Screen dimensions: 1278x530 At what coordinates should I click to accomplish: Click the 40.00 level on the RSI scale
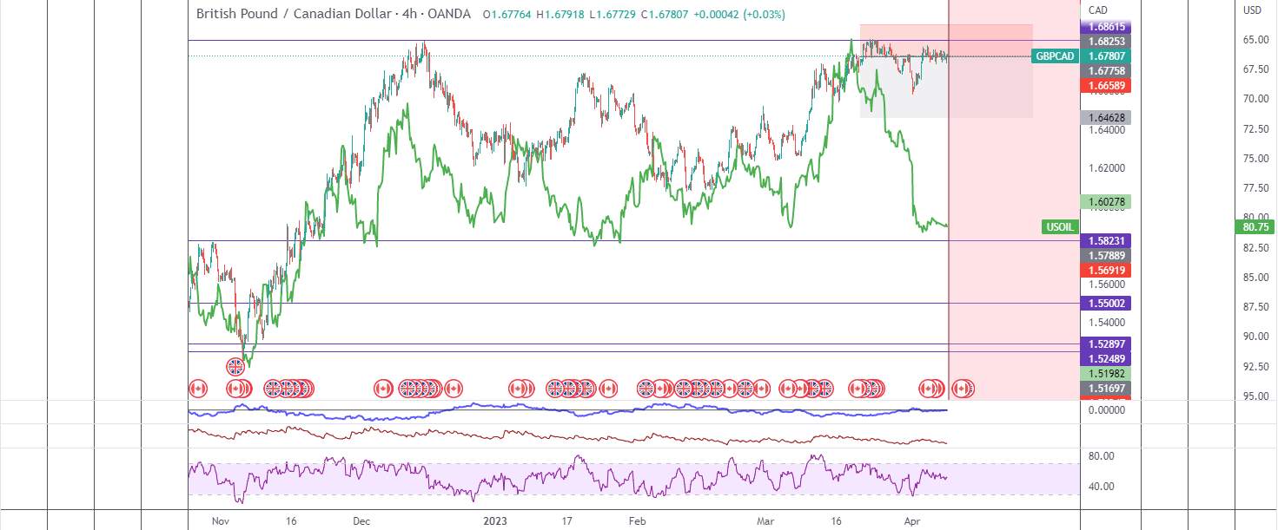coord(1102,487)
